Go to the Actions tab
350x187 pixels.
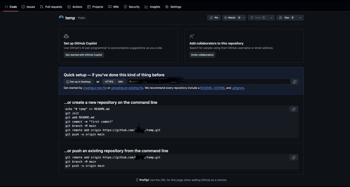[75, 7]
